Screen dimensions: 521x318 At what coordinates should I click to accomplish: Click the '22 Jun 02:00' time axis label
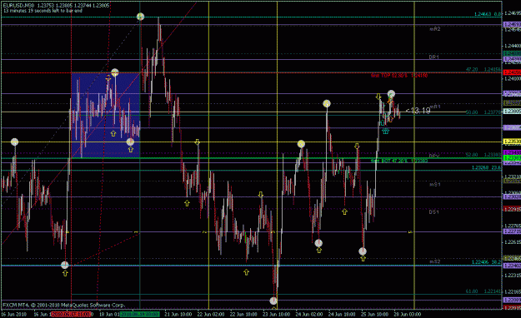click(x=211, y=314)
